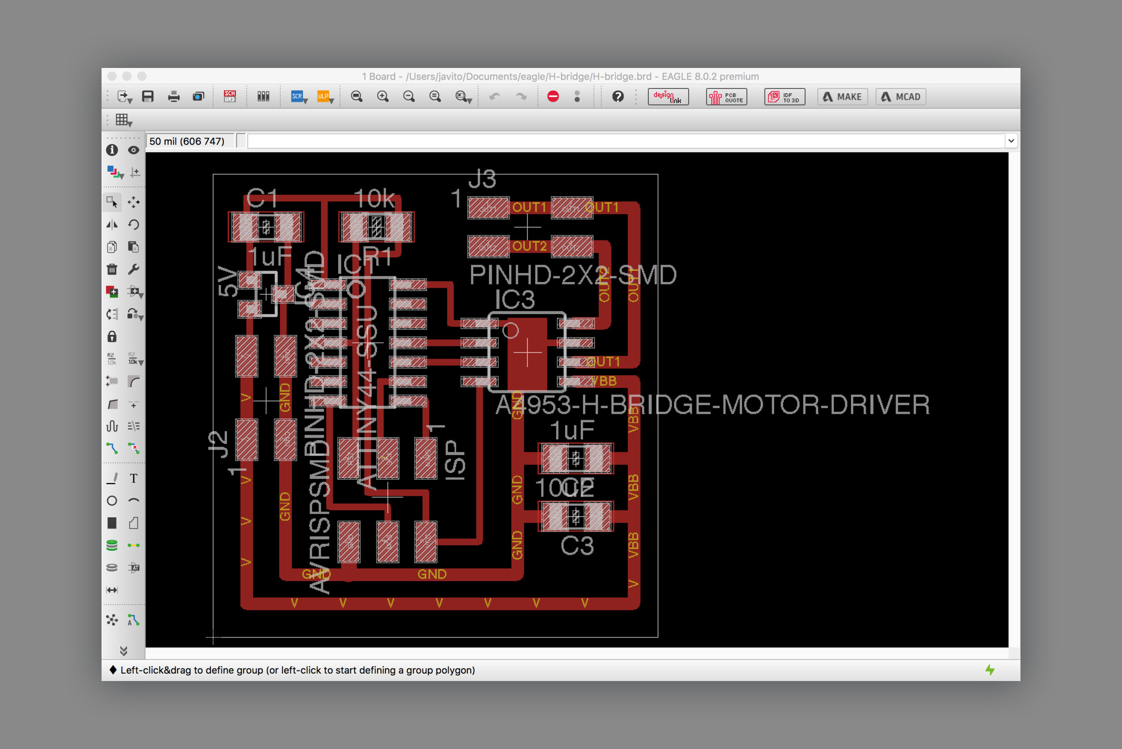
Task: Select the Delete trash tool
Action: (x=112, y=269)
